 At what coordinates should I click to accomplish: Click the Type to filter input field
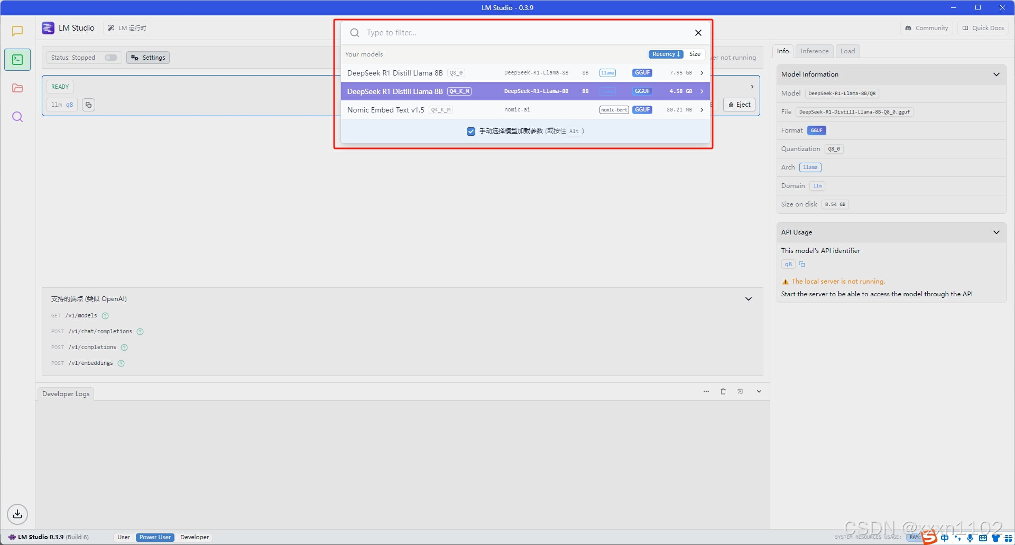(x=526, y=33)
